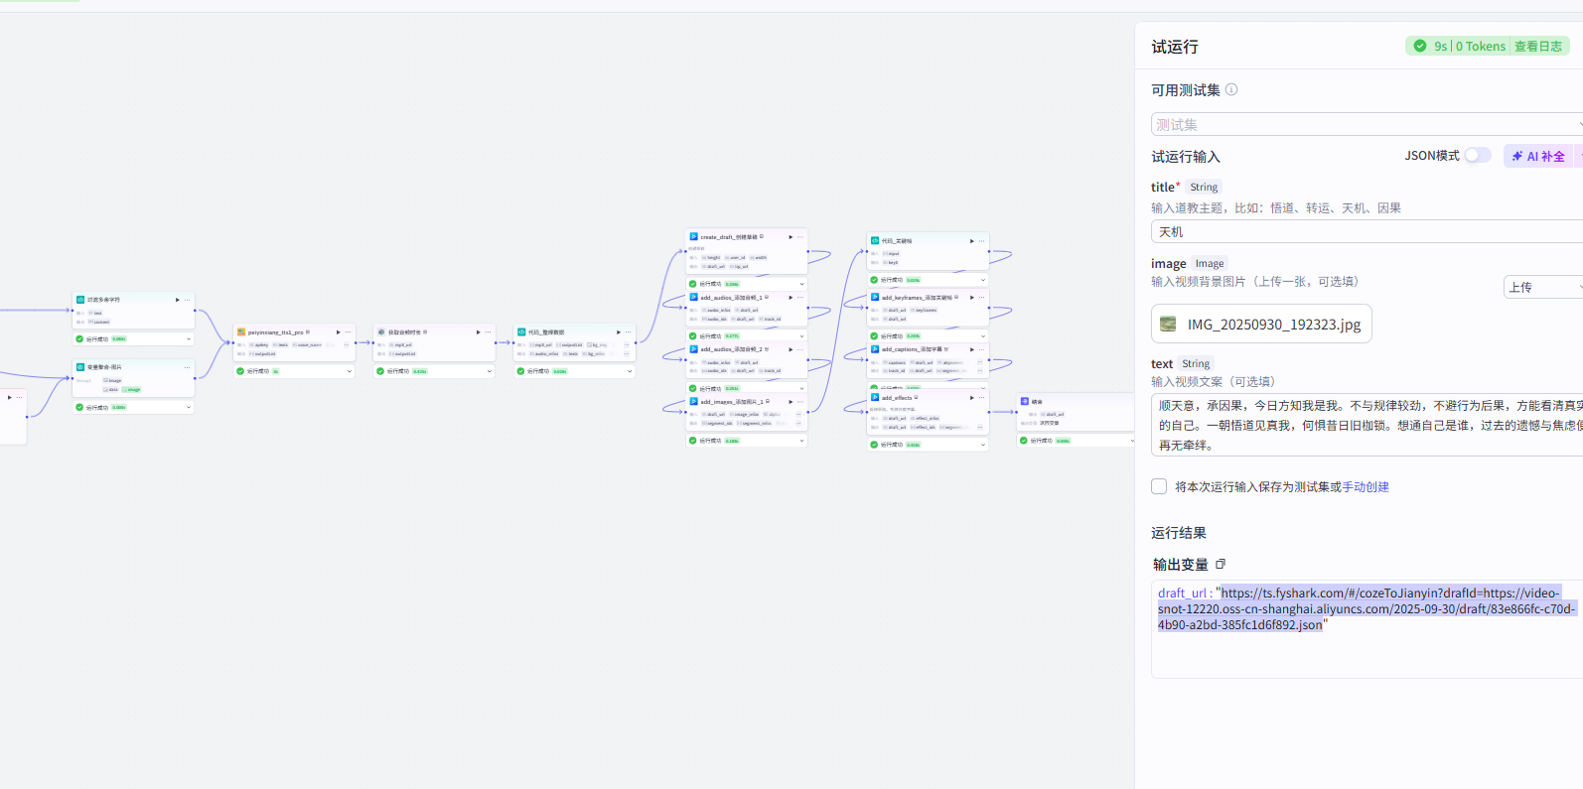
Task: Expand run result under 代码_关键帧 node
Action: (x=983, y=280)
